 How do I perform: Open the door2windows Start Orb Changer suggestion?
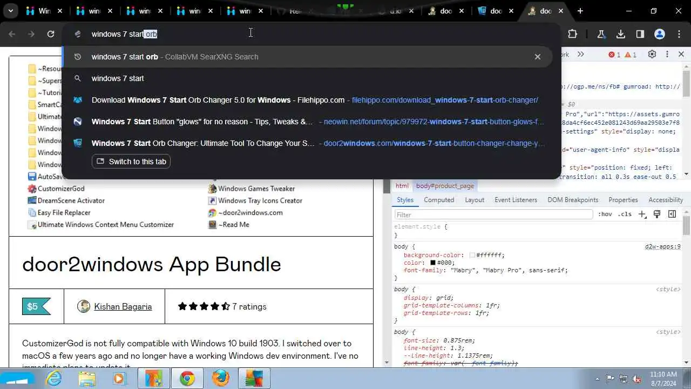point(308,143)
